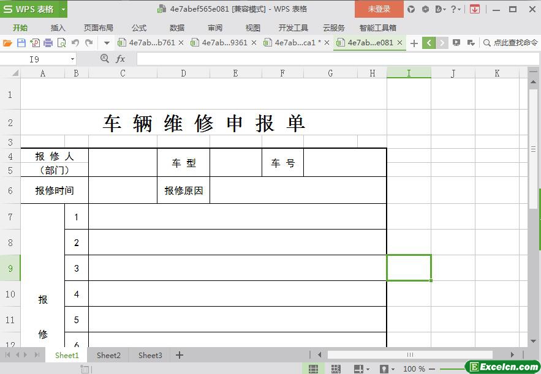
Task: Click the Undo arrow icon
Action: (75, 43)
